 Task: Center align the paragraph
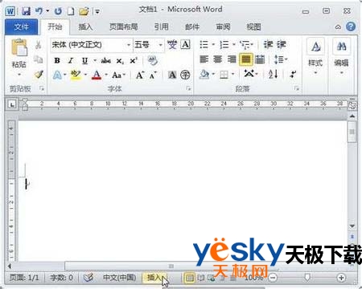coord(218,59)
